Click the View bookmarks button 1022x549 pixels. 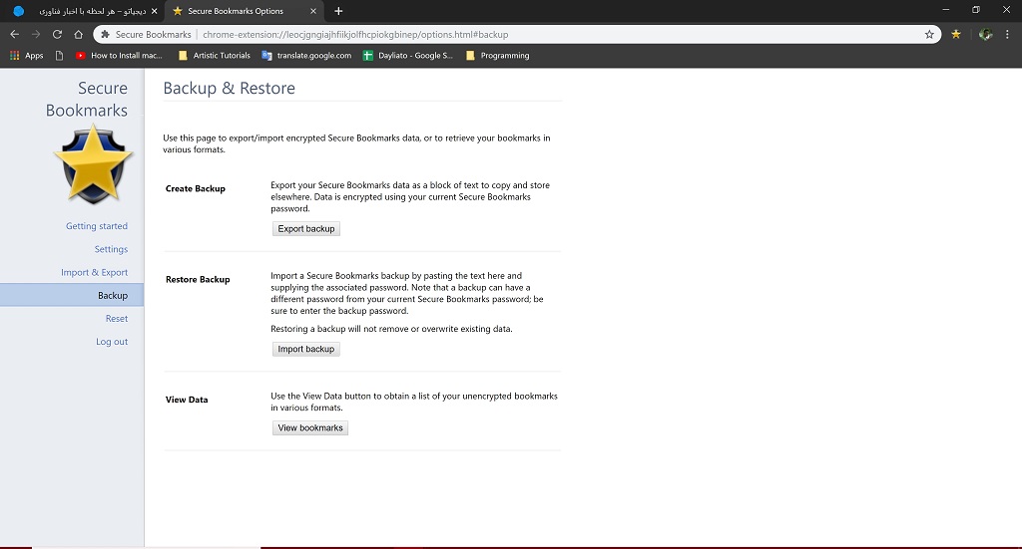(x=310, y=428)
